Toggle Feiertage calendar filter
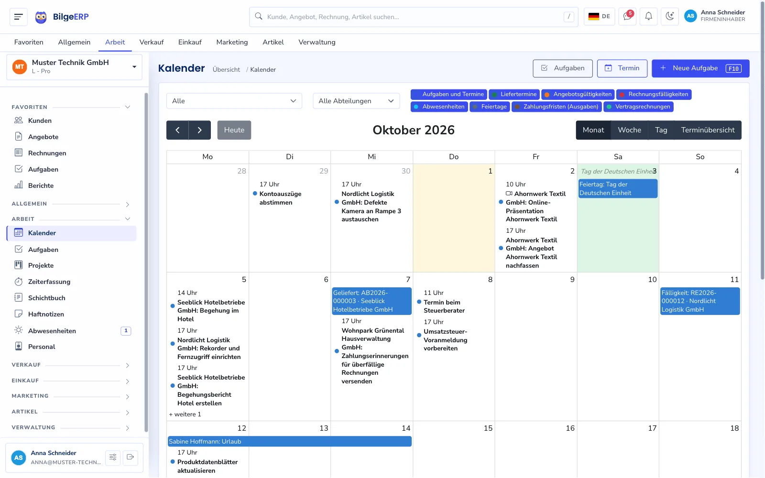Viewport: 765px width, 478px height. coord(490,107)
